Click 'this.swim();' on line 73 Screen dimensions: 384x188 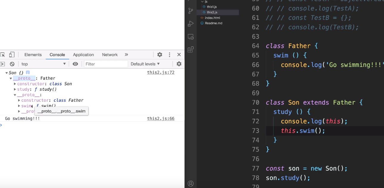[x=303, y=131]
